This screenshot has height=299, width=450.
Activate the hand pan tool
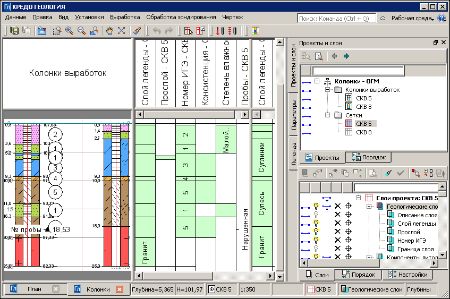(x=109, y=31)
